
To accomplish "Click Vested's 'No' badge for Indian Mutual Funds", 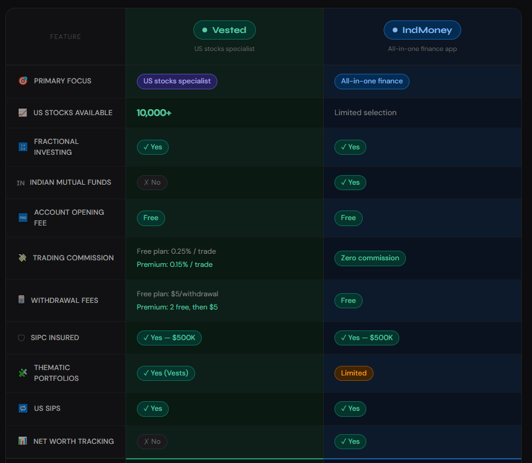I will pos(152,183).
